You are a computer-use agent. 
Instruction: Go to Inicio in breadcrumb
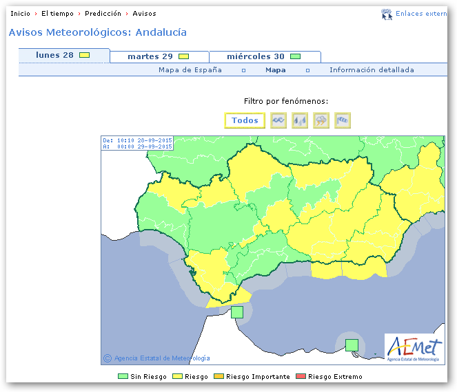(20, 14)
